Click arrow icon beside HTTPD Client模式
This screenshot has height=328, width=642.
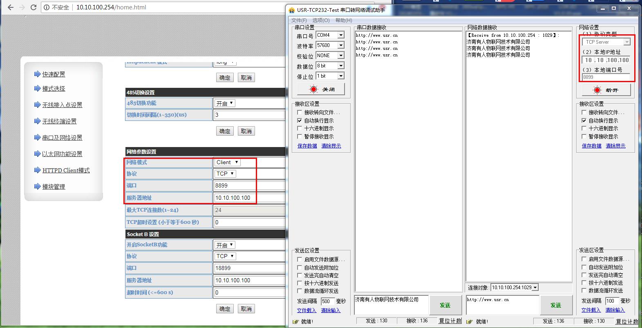38,170
